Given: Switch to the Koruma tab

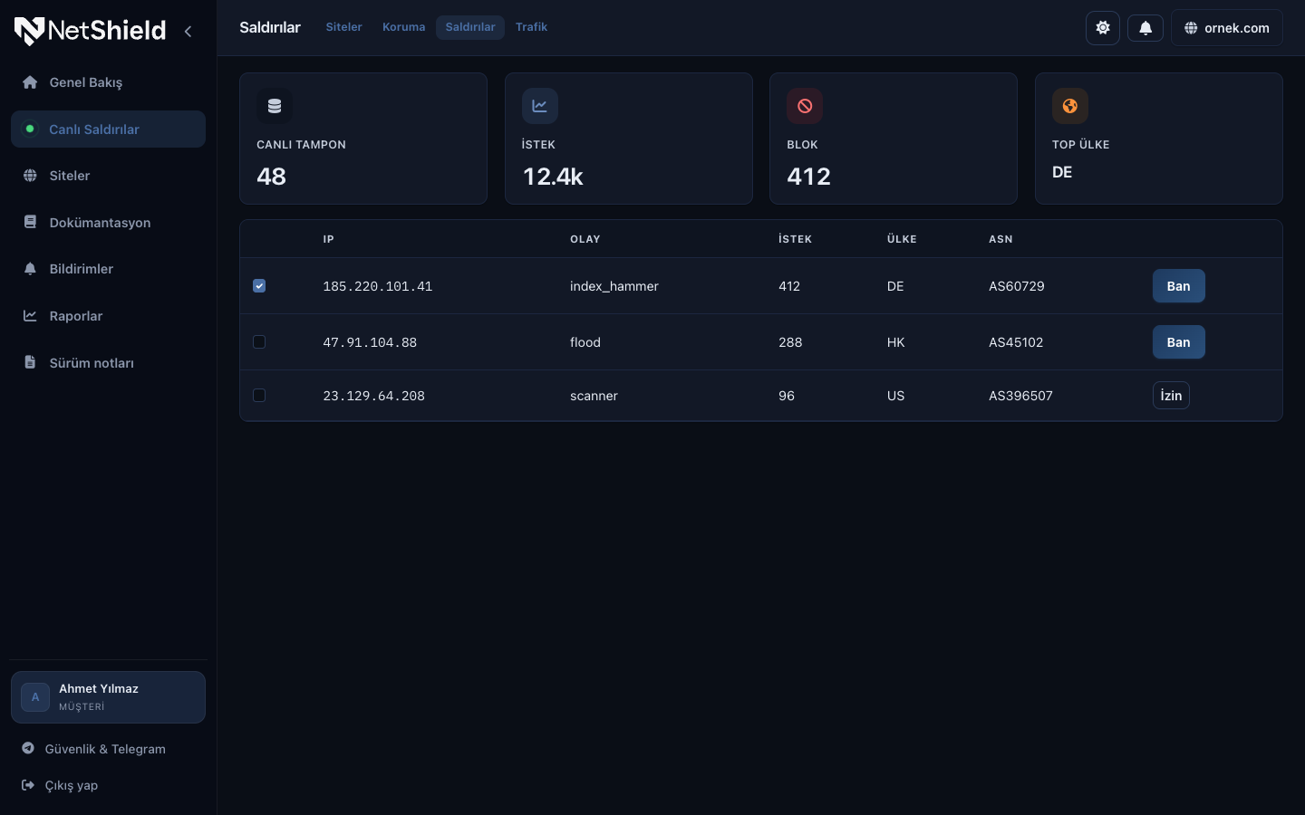Looking at the screenshot, I should tap(403, 27).
